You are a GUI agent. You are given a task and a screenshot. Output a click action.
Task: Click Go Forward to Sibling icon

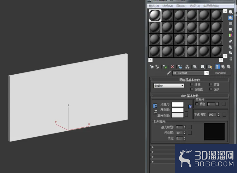(x=229, y=67)
